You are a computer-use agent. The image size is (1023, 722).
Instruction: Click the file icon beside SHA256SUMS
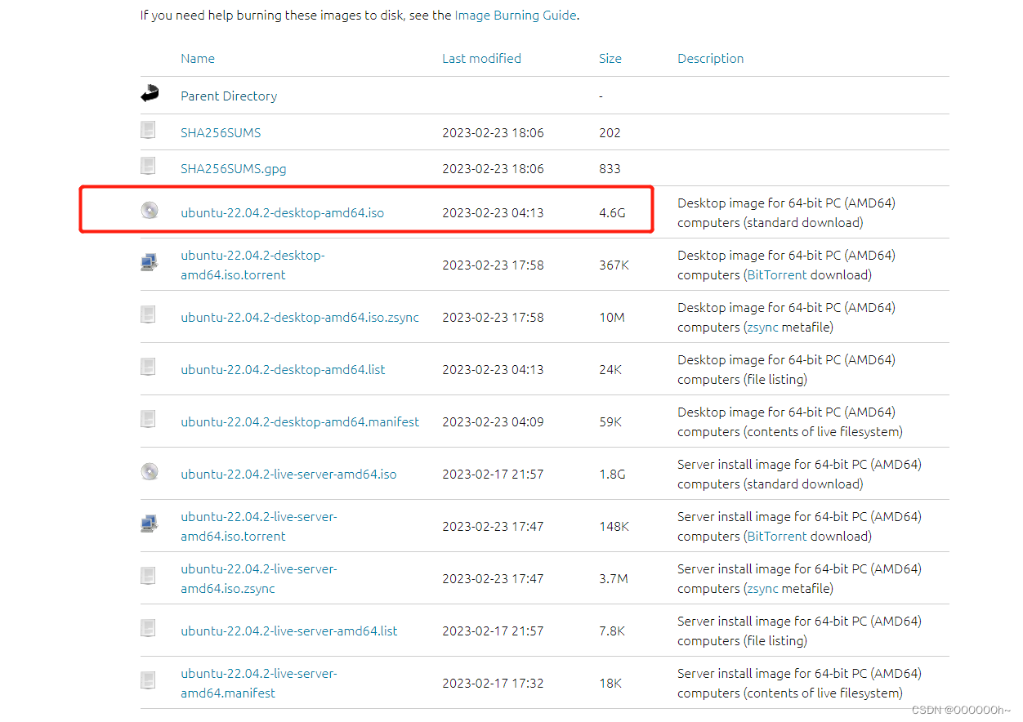148,129
